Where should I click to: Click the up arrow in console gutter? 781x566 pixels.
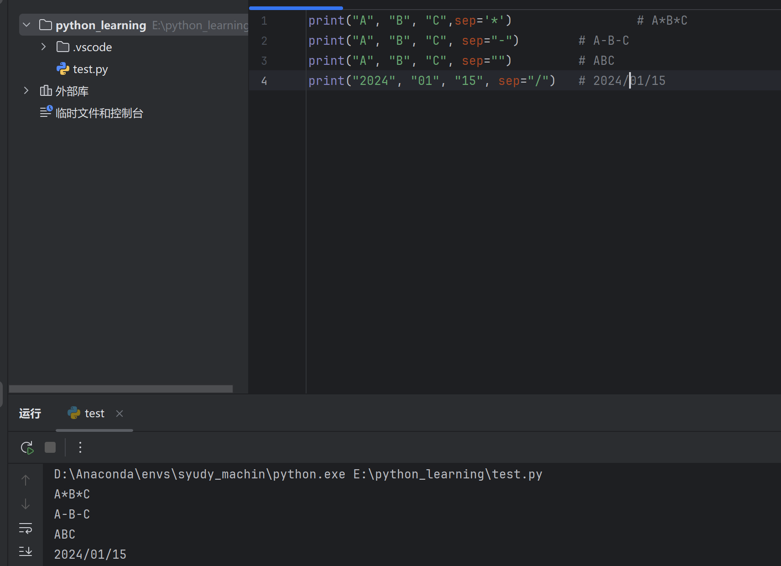coord(26,480)
